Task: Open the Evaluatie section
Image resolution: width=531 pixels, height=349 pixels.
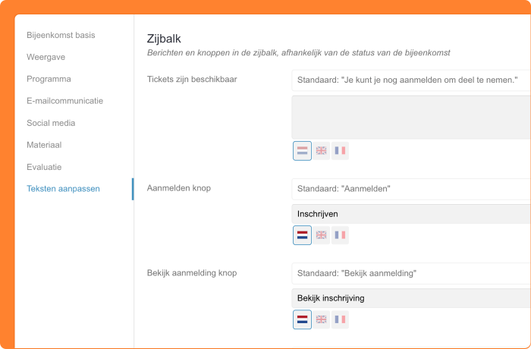Action: (x=44, y=167)
